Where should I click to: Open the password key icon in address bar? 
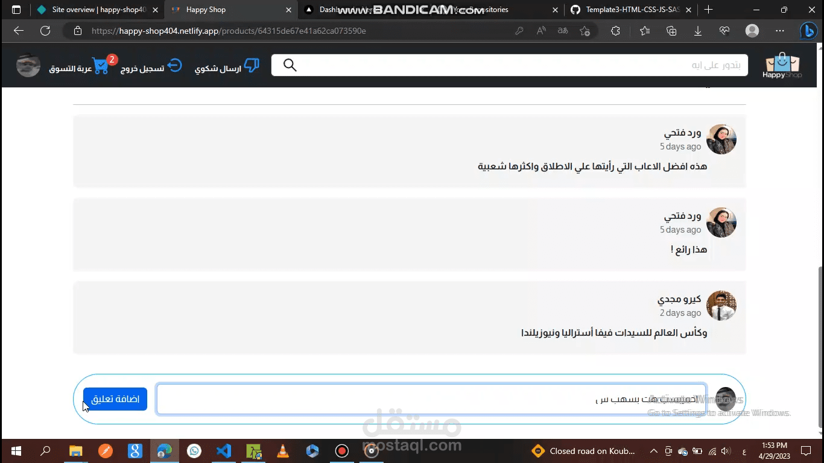click(519, 31)
